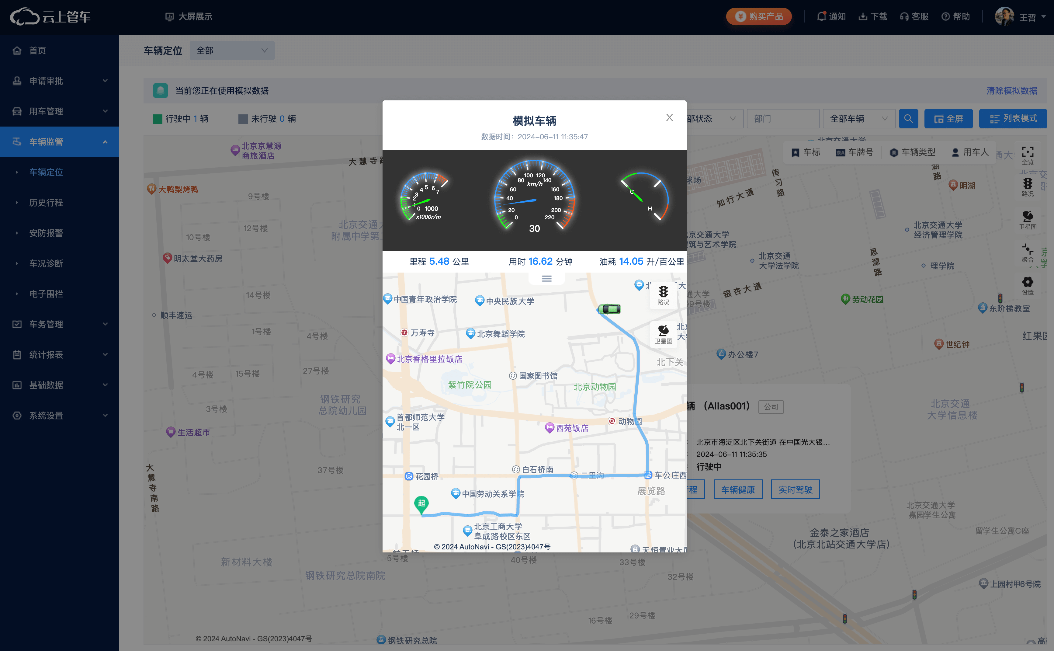This screenshot has height=651, width=1054.
Task: Toggle 车标 marker display
Action: (x=806, y=152)
